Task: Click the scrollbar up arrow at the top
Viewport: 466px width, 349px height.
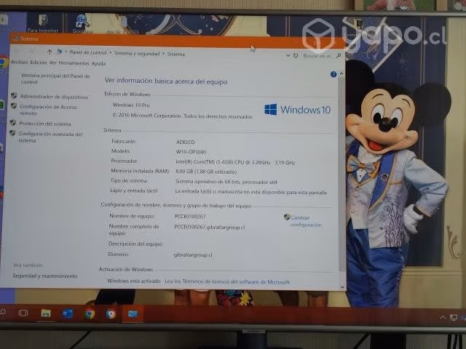Action: (x=341, y=73)
